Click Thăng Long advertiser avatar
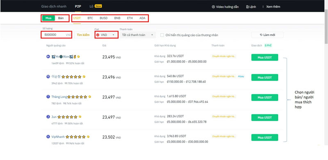 point(48,97)
